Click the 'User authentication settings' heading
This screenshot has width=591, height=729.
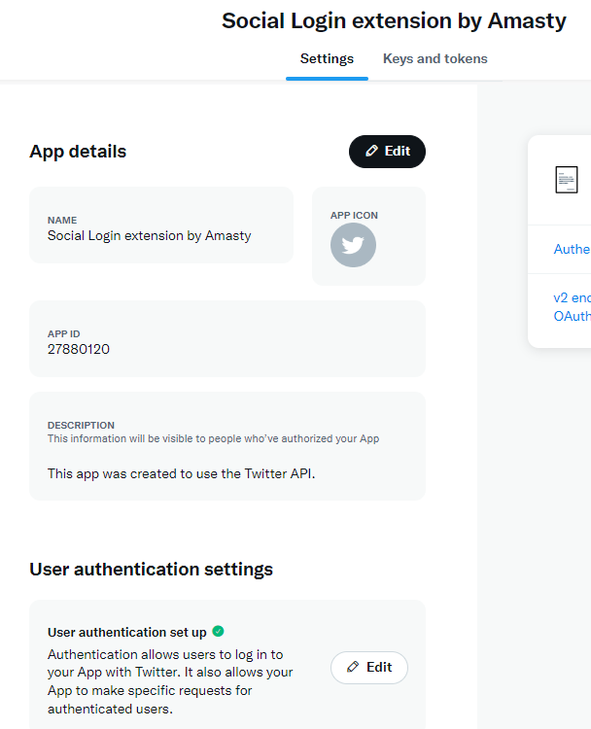(151, 570)
